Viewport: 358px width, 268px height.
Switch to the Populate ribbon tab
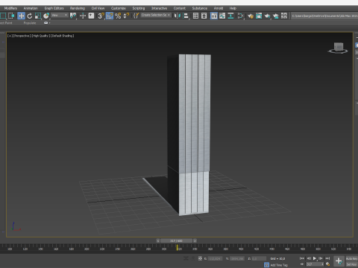(x=30, y=23)
